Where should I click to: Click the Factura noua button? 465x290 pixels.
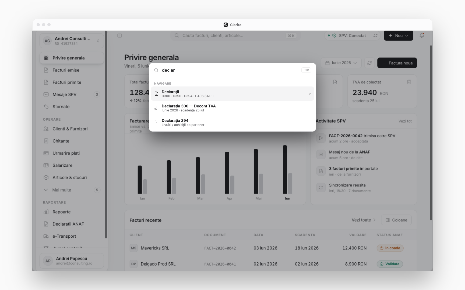coord(397,63)
